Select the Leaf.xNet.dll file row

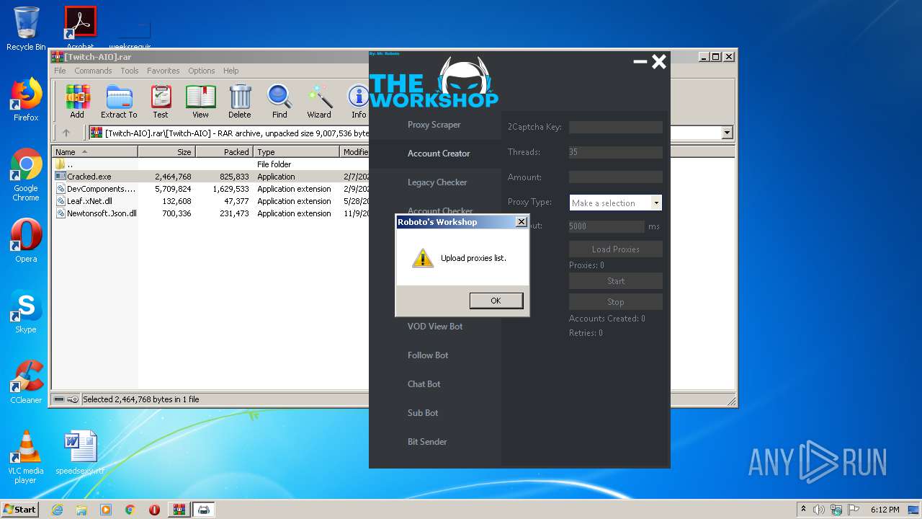tap(210, 201)
